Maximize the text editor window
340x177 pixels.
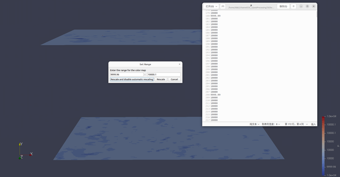pos(307,6)
